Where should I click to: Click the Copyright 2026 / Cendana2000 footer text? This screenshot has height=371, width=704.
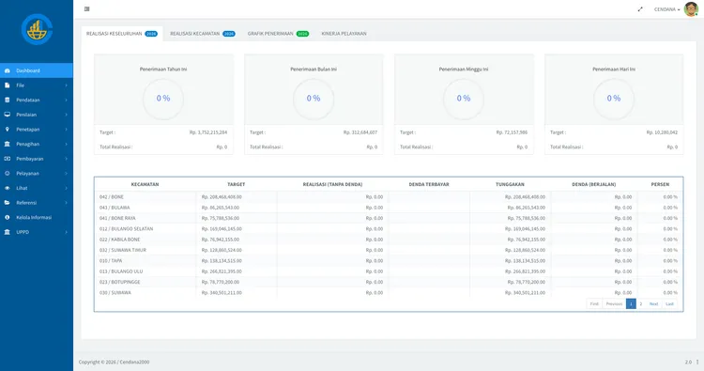click(114, 362)
